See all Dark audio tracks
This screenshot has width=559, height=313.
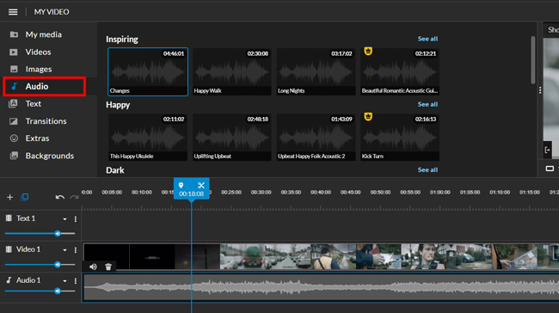coord(427,170)
